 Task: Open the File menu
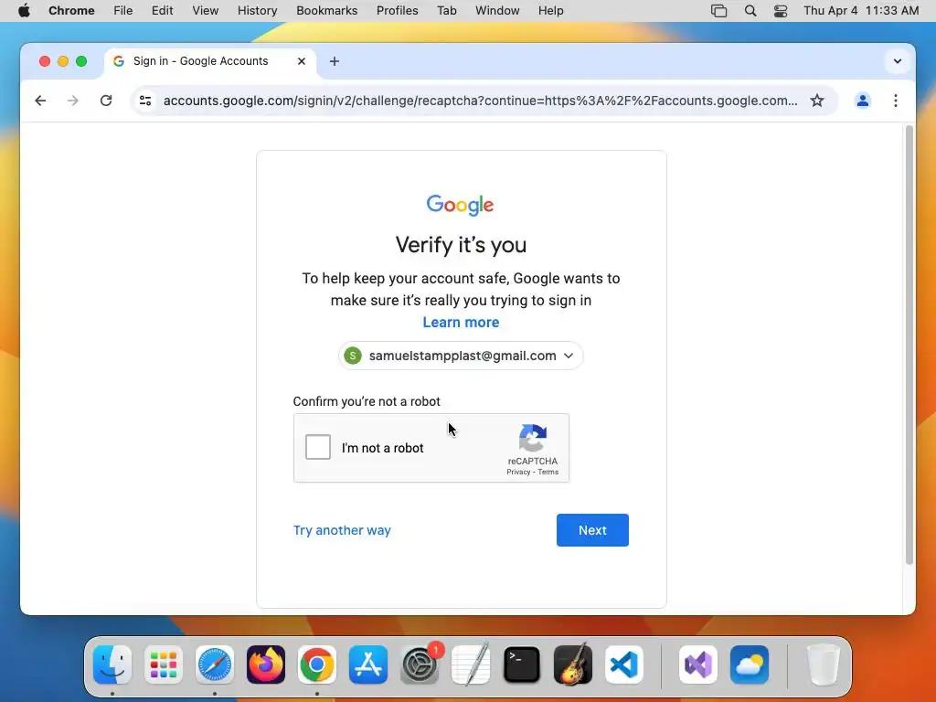[x=123, y=11]
